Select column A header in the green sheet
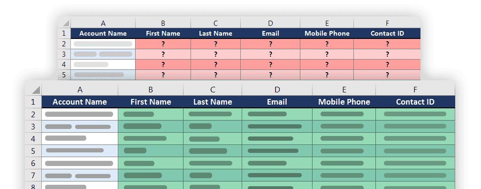The image size is (481, 189). (x=80, y=90)
